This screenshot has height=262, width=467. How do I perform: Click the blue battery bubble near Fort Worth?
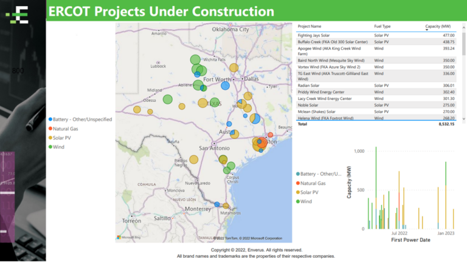coord(225,86)
